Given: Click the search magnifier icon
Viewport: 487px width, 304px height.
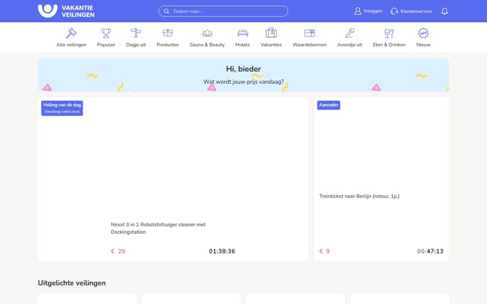Looking at the screenshot, I should click(x=166, y=11).
